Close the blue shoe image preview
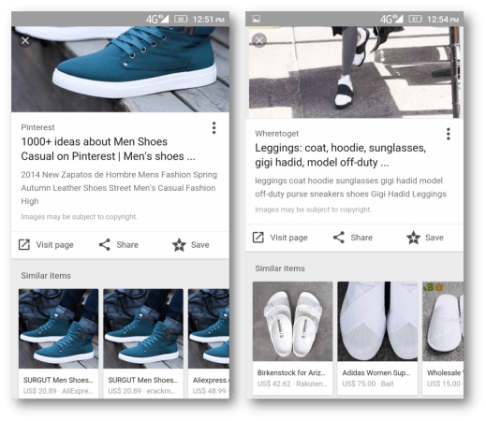Image resolution: width=486 pixels, height=421 pixels. (25, 40)
